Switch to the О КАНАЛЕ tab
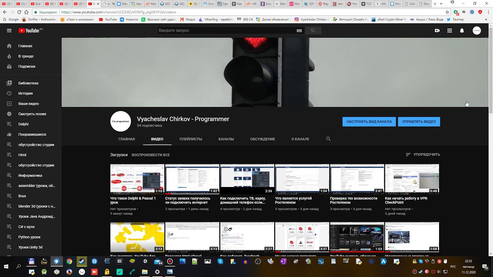The image size is (493, 277). click(300, 139)
